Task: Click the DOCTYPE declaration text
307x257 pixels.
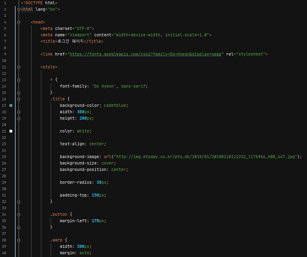Action: click(39, 3)
